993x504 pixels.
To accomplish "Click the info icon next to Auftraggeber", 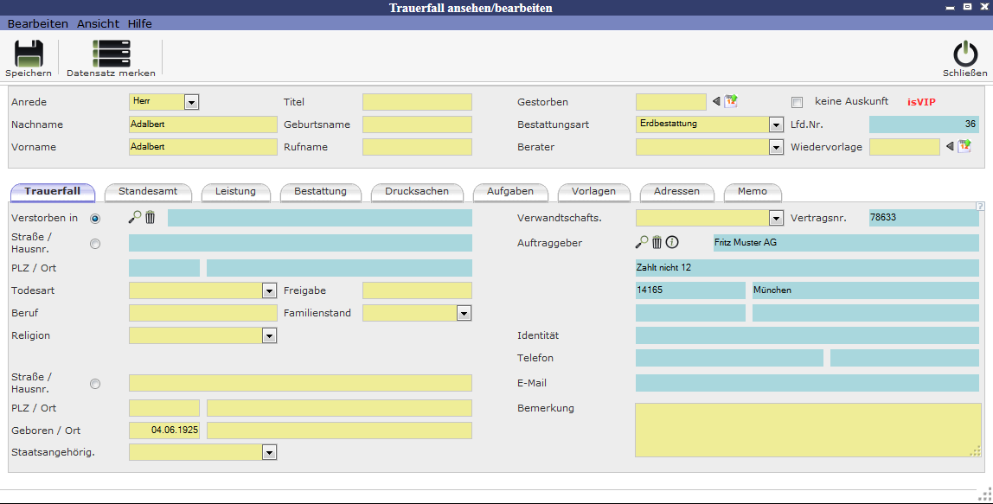I will pyautogui.click(x=672, y=243).
